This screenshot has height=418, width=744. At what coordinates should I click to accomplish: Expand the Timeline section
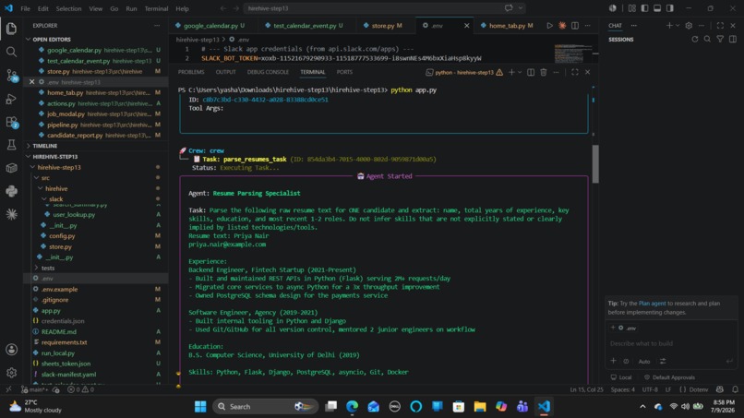tap(44, 146)
